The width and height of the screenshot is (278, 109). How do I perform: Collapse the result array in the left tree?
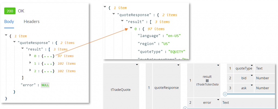(23, 48)
